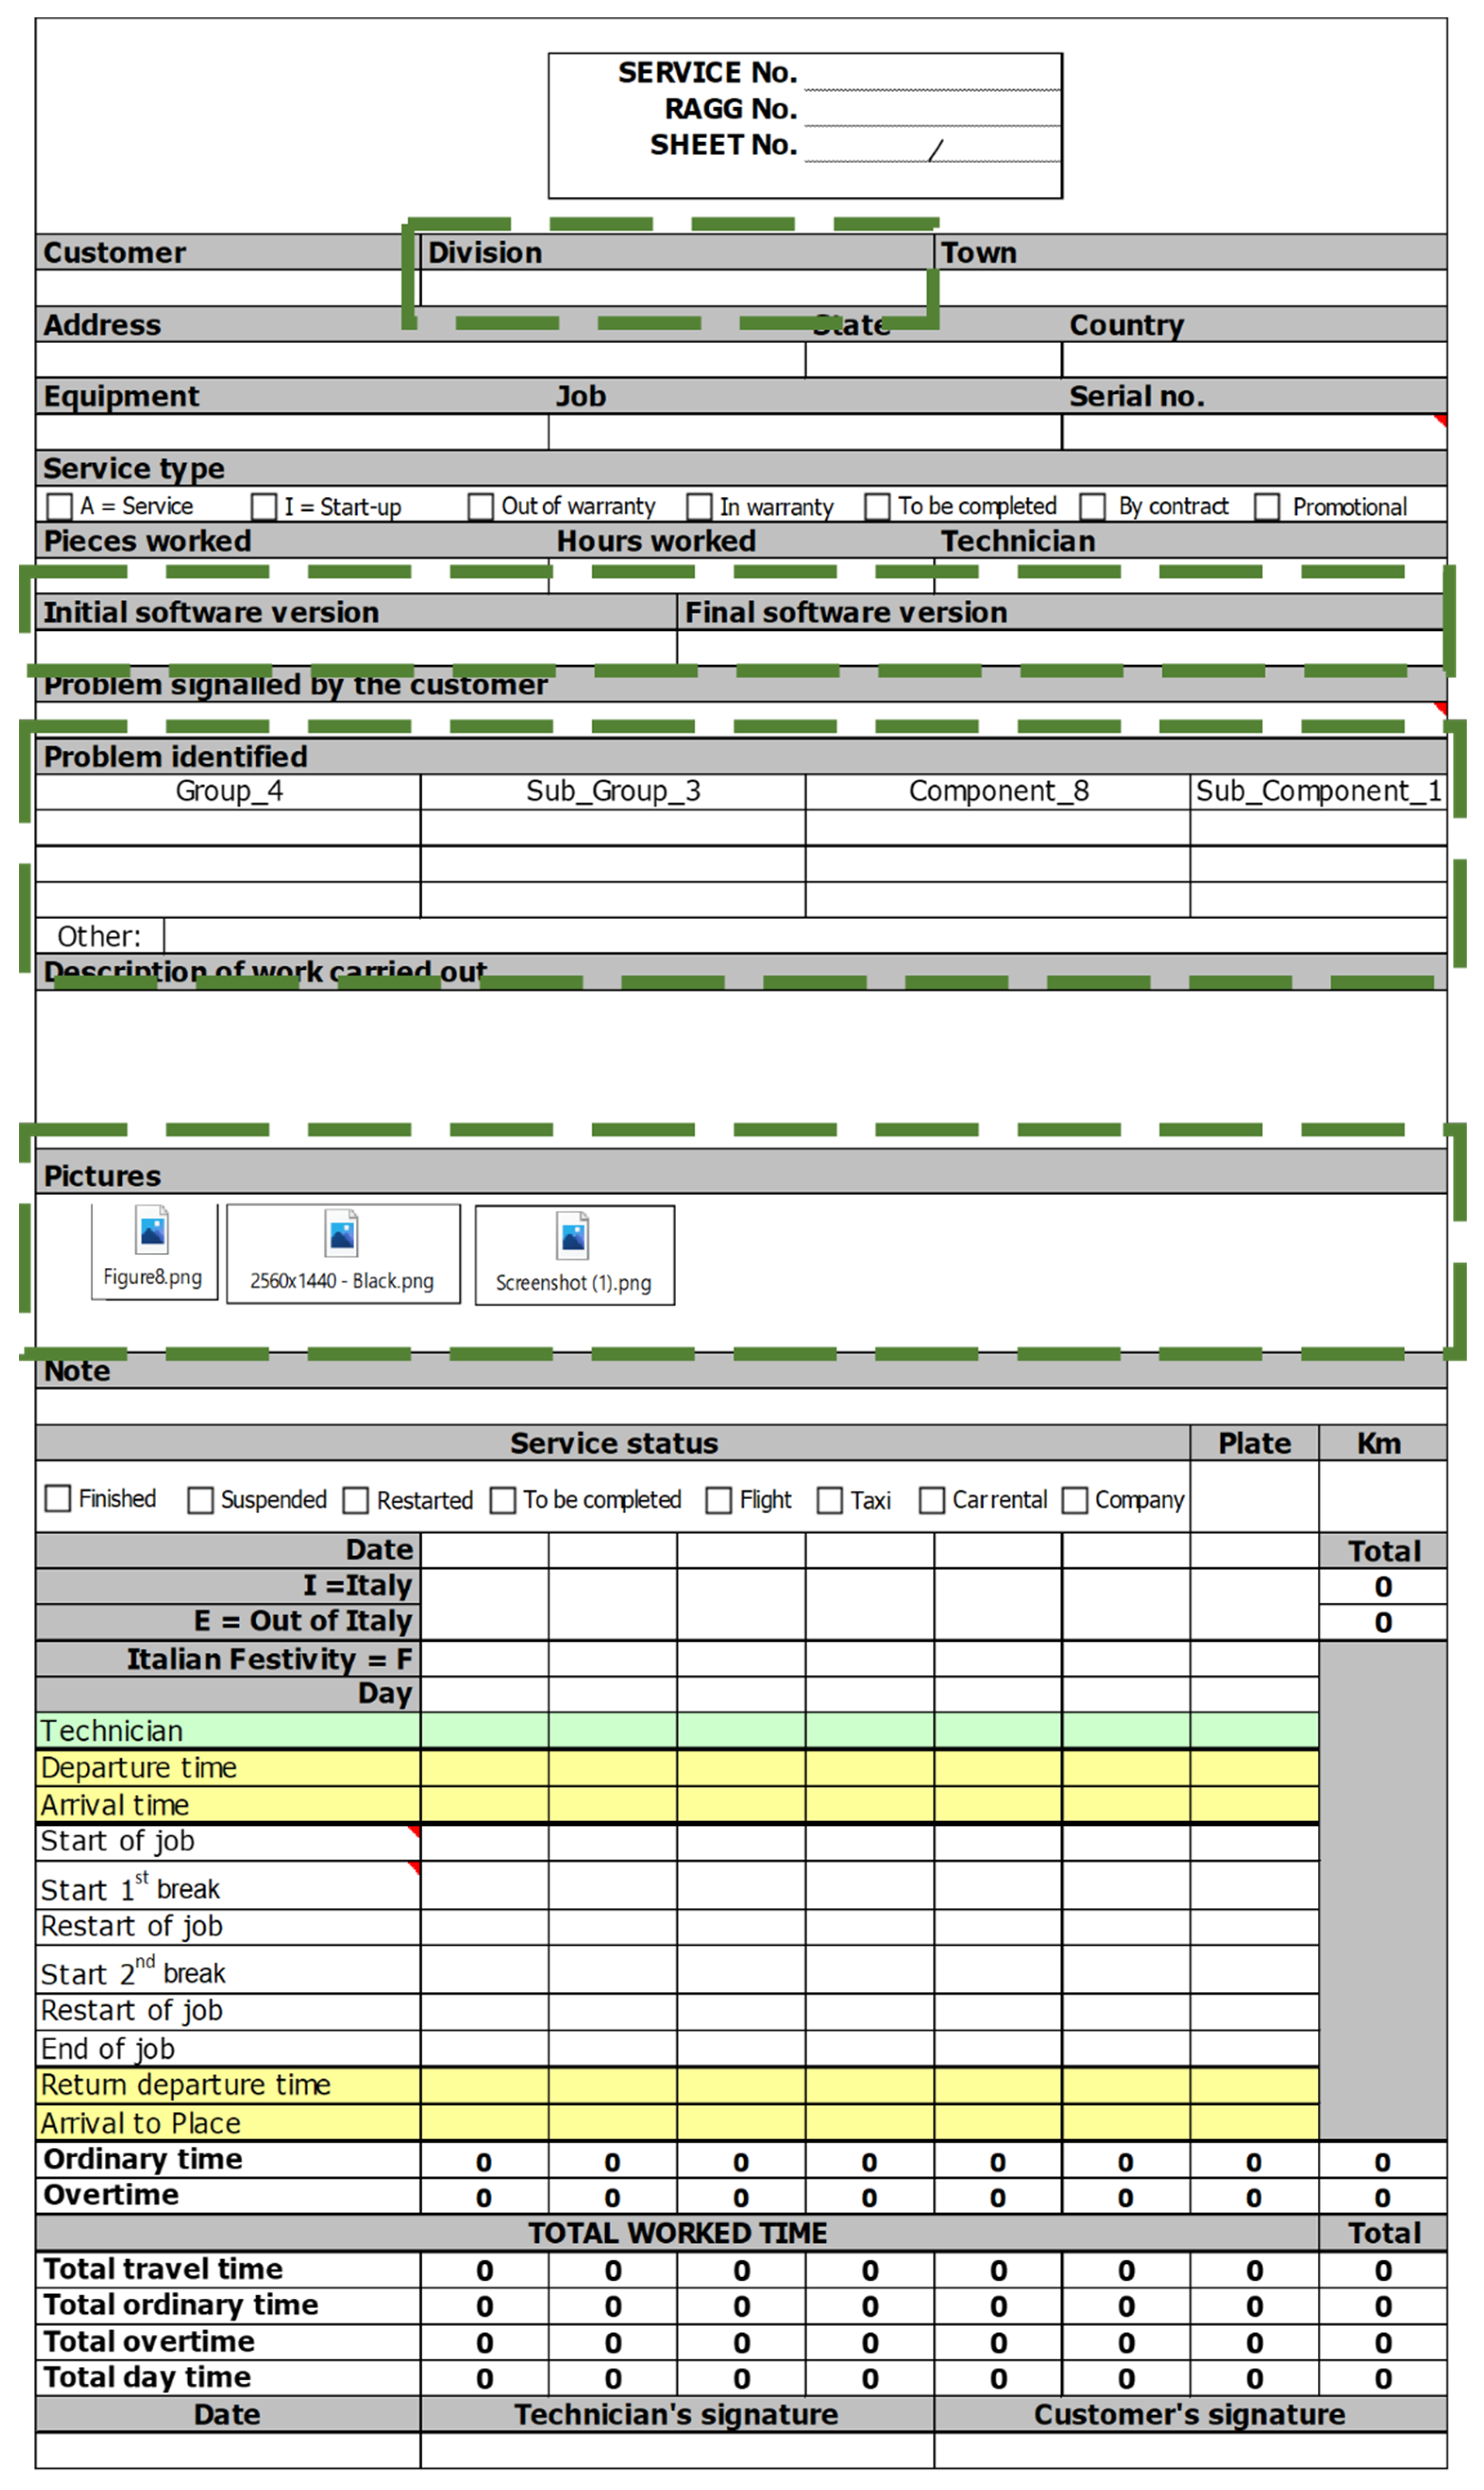Check the Flight travel checkbox
This screenshot has height=2490, width=1484.
click(719, 1502)
